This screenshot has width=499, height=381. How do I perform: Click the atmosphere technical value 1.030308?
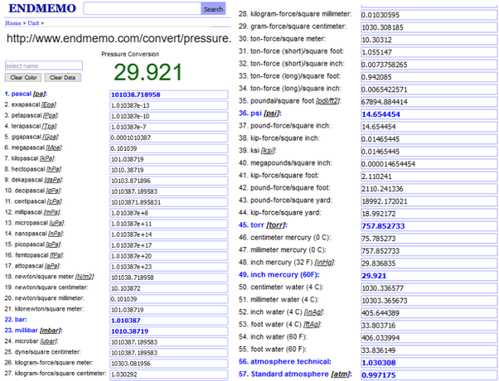click(x=429, y=362)
